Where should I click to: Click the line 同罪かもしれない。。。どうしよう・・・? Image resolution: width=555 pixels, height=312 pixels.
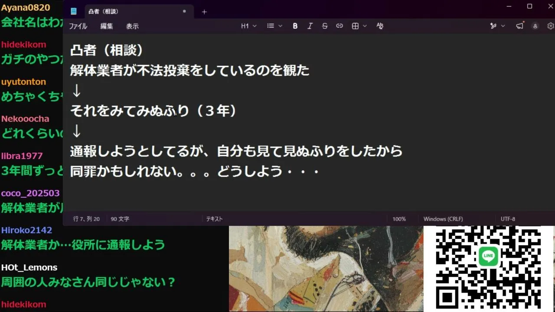tap(195, 171)
